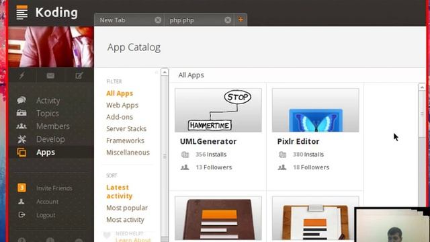Click the Logout arrow icon
This screenshot has width=430, height=242.
tap(21, 214)
